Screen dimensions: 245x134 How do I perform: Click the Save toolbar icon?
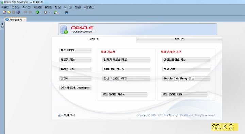pos(13,12)
